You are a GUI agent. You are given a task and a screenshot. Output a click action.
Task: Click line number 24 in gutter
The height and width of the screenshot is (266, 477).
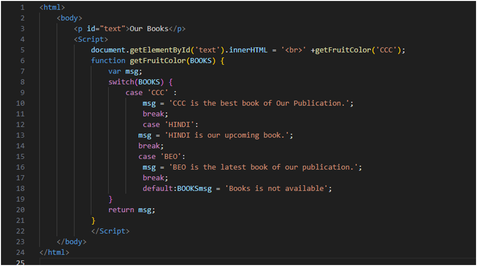point(21,252)
